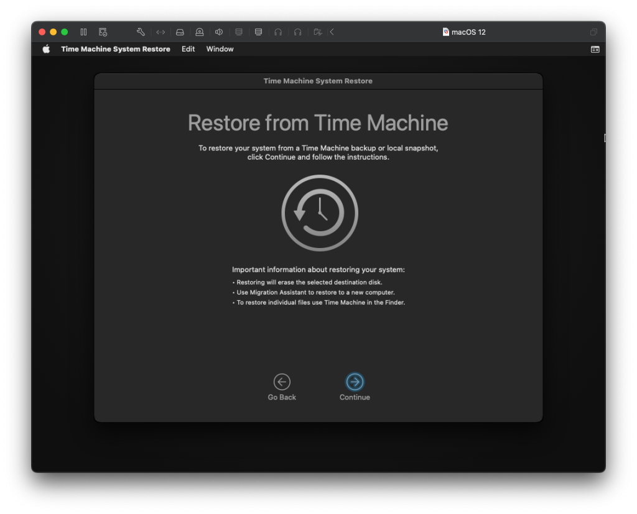Click 'To restore individual files use Time Machine' line
This screenshot has width=637, height=514.
pyautogui.click(x=320, y=303)
